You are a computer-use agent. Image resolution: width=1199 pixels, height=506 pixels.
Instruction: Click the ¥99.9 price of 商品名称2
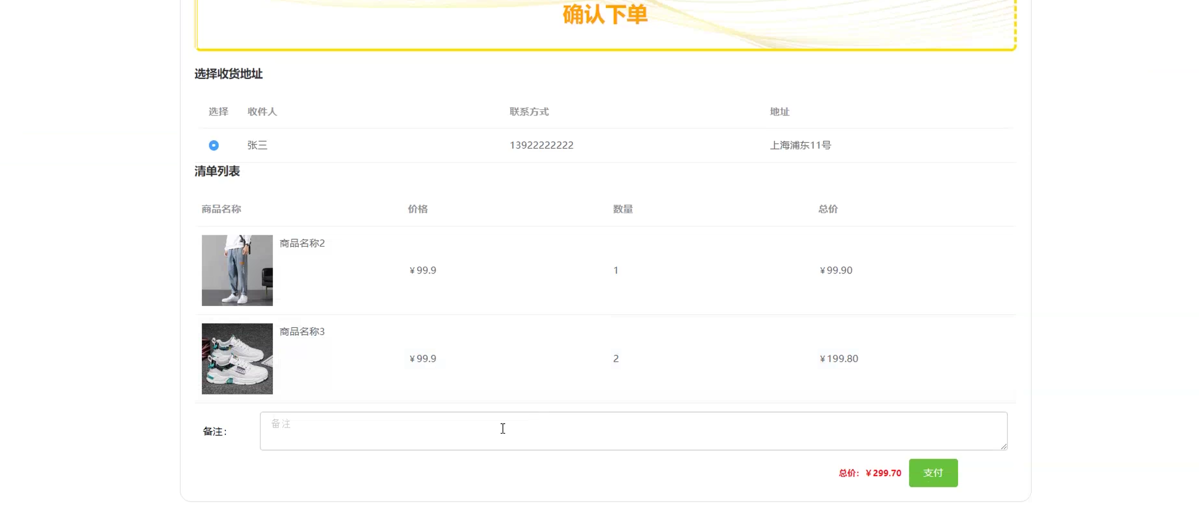tap(423, 270)
